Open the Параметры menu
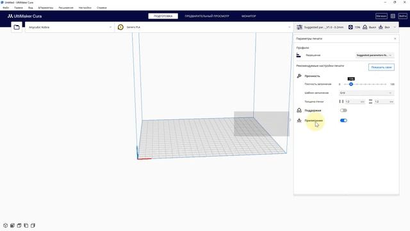The width and height of the screenshot is (410, 231). click(x=45, y=8)
